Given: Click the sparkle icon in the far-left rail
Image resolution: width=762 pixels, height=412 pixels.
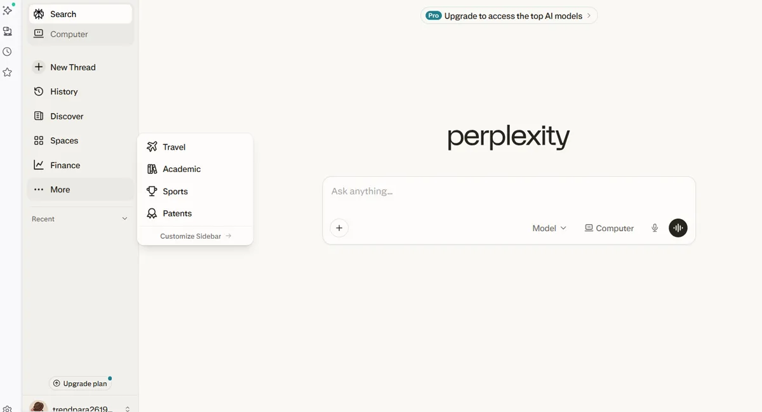Looking at the screenshot, I should 8,10.
